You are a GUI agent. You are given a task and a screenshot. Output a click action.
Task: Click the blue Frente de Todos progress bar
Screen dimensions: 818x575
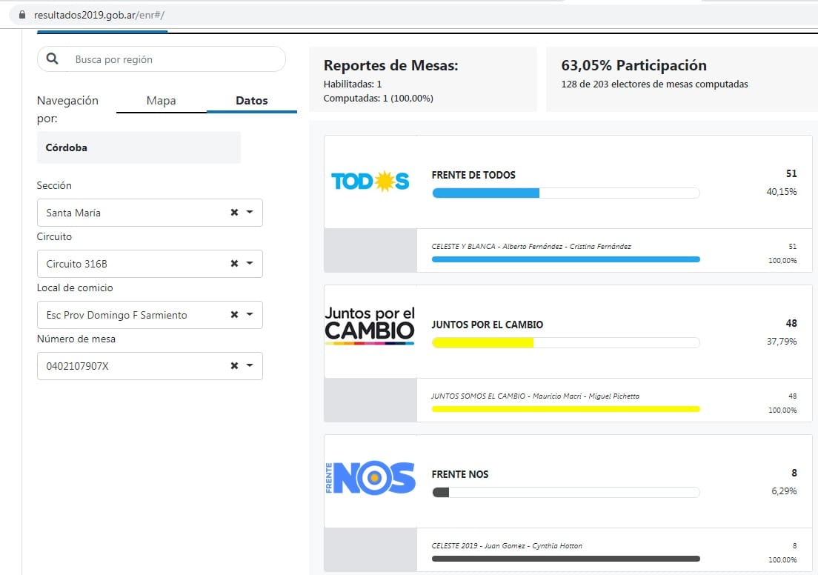pyautogui.click(x=566, y=193)
